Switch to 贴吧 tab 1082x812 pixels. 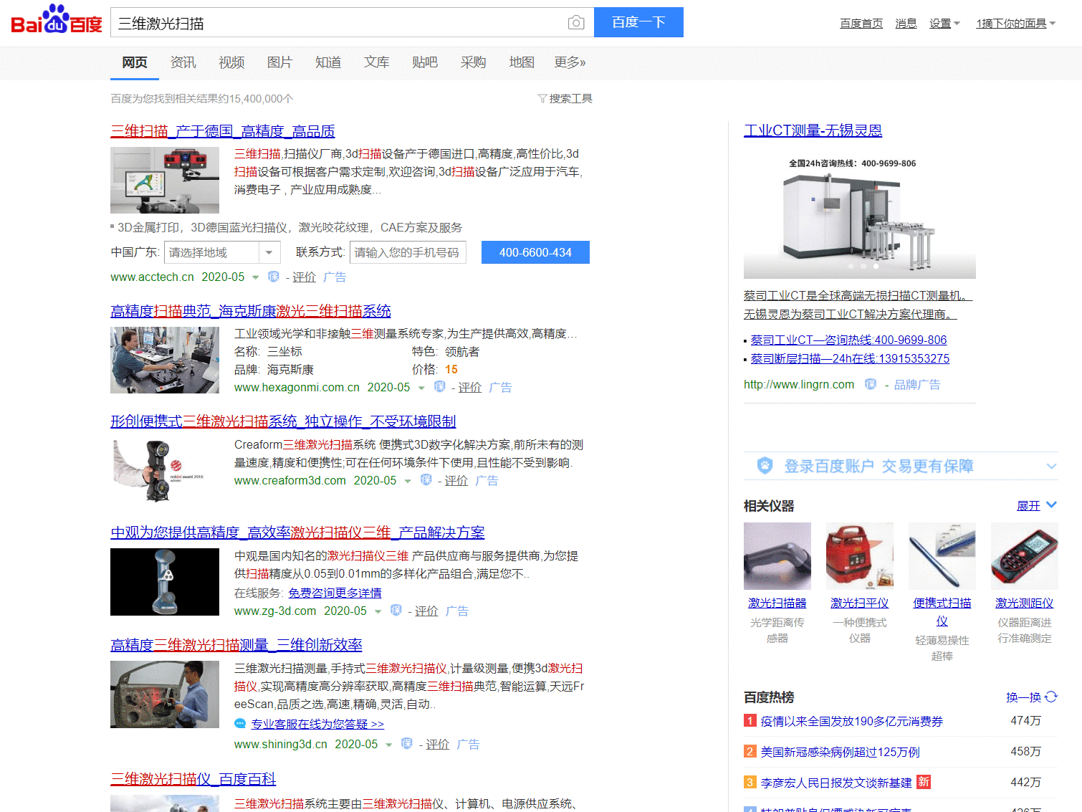(x=424, y=62)
